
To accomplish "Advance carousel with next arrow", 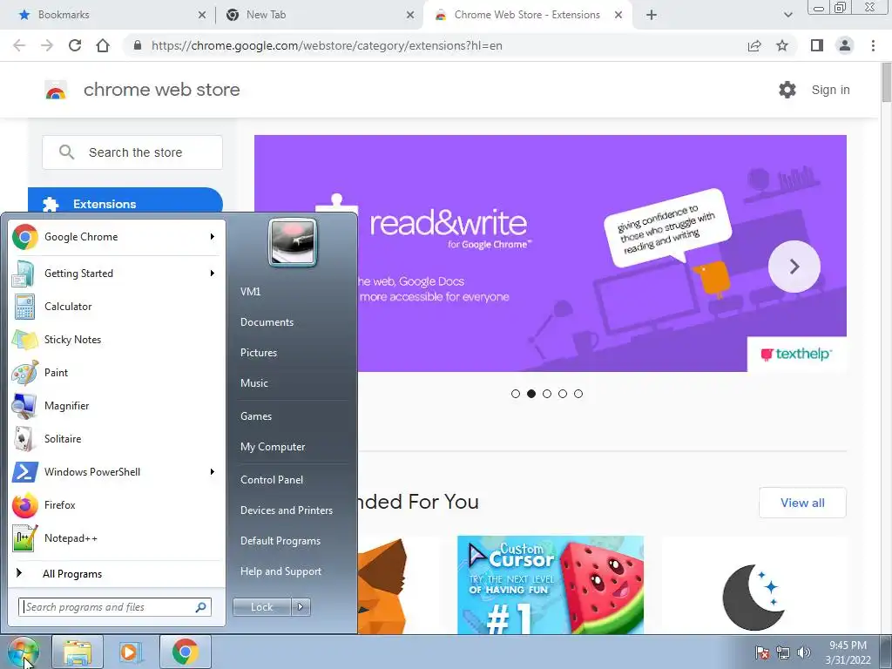I will click(794, 267).
